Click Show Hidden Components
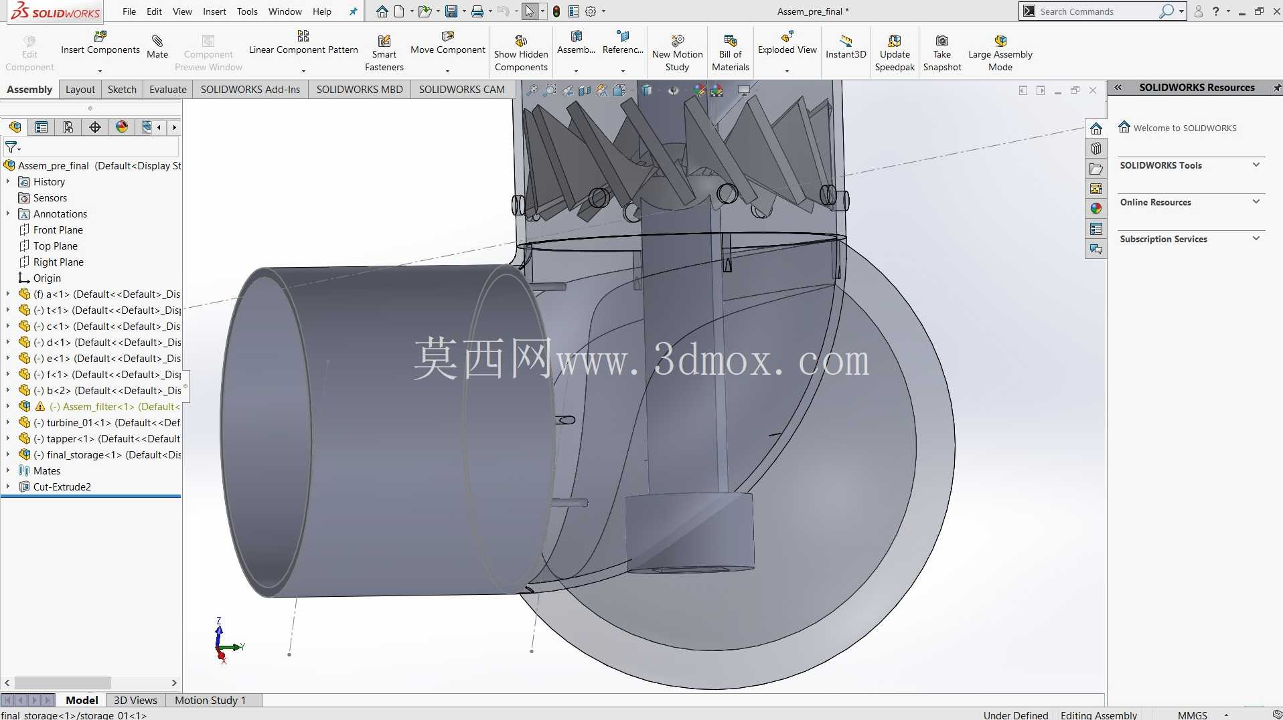 click(521, 52)
